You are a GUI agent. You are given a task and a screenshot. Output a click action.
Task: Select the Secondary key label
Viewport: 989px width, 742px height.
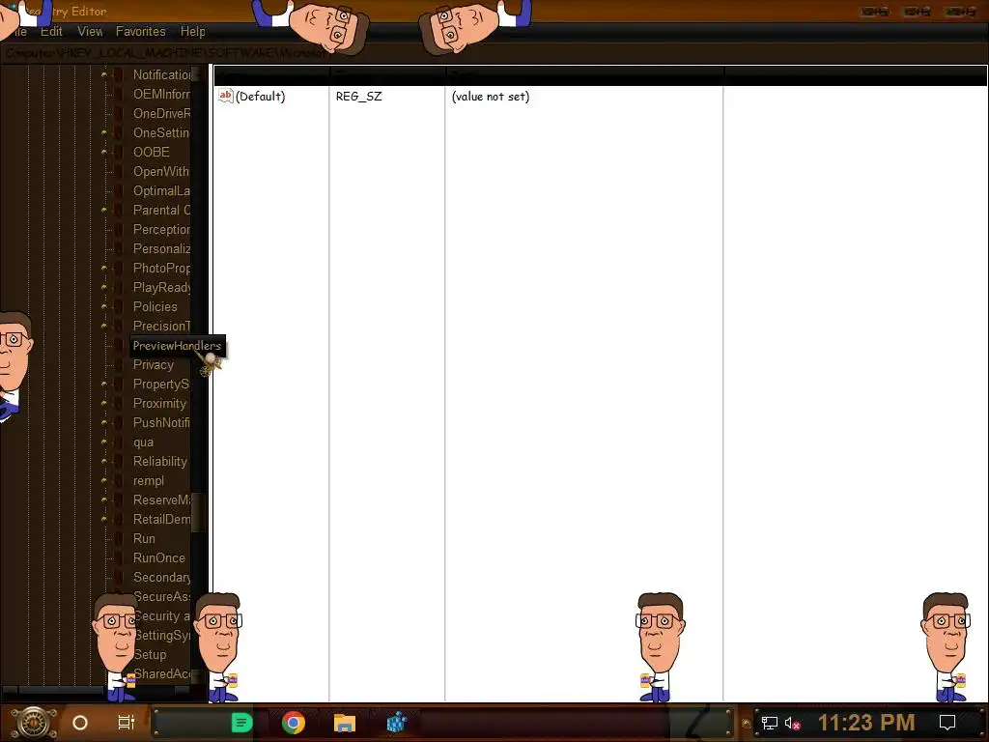[x=161, y=578]
